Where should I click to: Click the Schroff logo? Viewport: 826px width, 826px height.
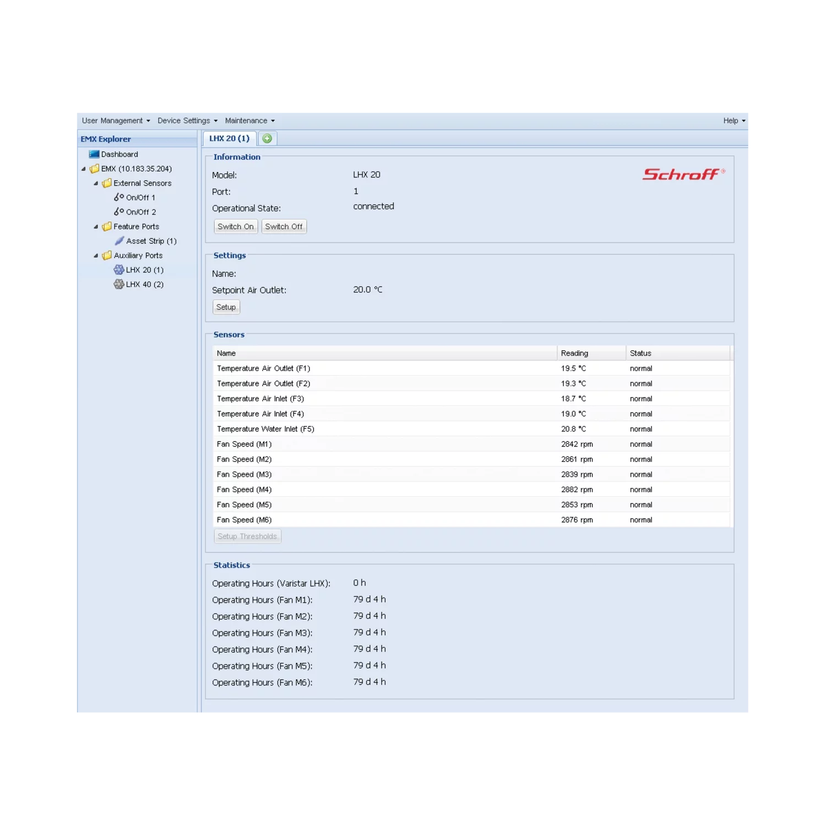683,175
